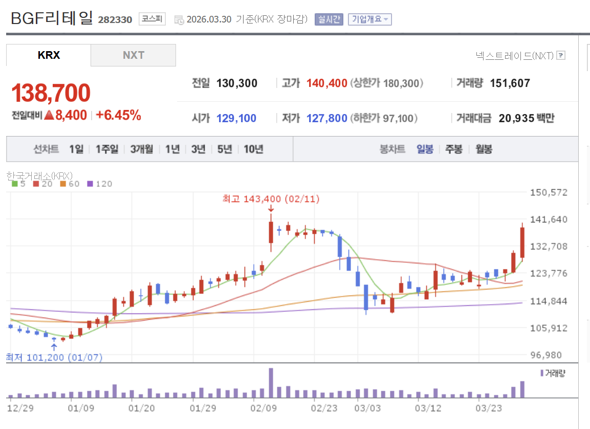Expand the 기업개요 dropdown
Image resolution: width=590 pixels, height=429 pixels.
(370, 19)
